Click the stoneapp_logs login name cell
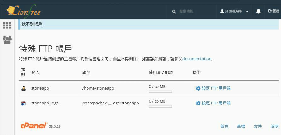 [x=45, y=103]
